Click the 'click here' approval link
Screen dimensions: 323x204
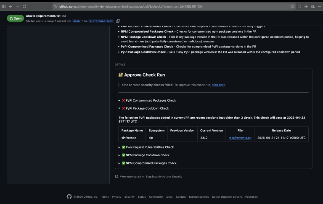click(218, 85)
